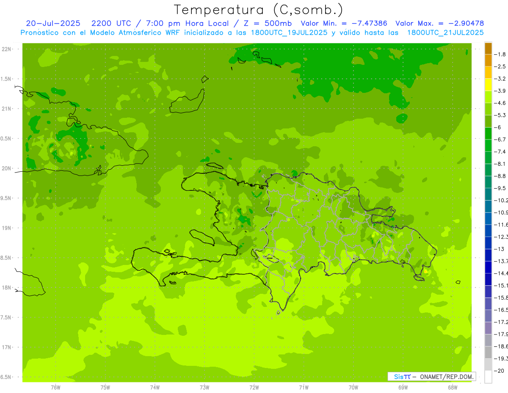Click colorbar label '-5.3'
The height and width of the screenshot is (393, 508).
click(500, 115)
